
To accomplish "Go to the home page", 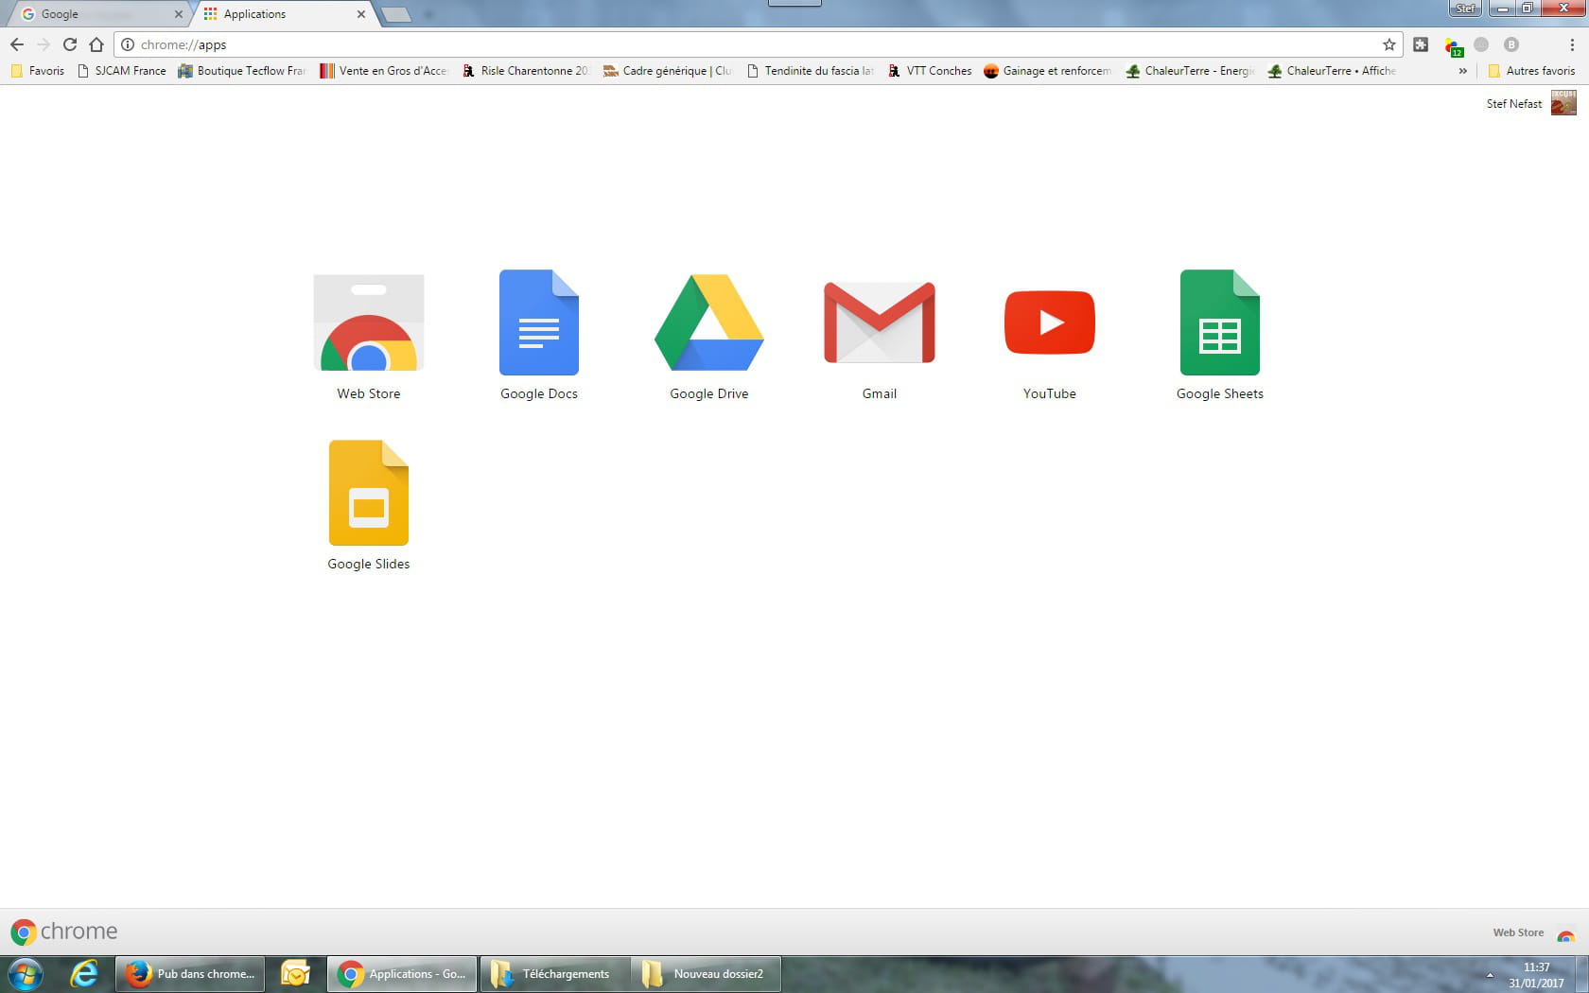I will click(x=96, y=44).
